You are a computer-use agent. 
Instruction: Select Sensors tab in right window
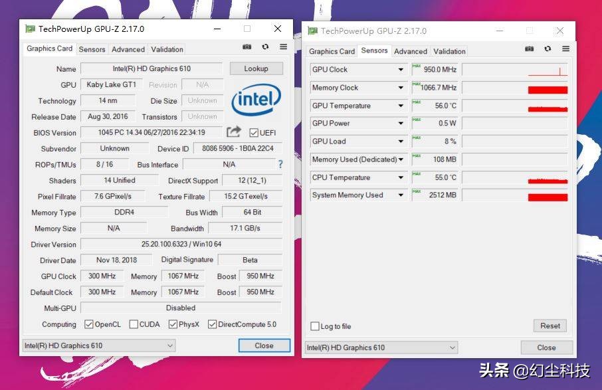tap(374, 50)
